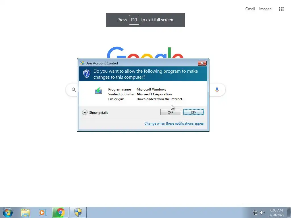Click the 'Microsoft Windows' program name value
Image resolution: width=291 pixels, height=218 pixels.
point(151,89)
